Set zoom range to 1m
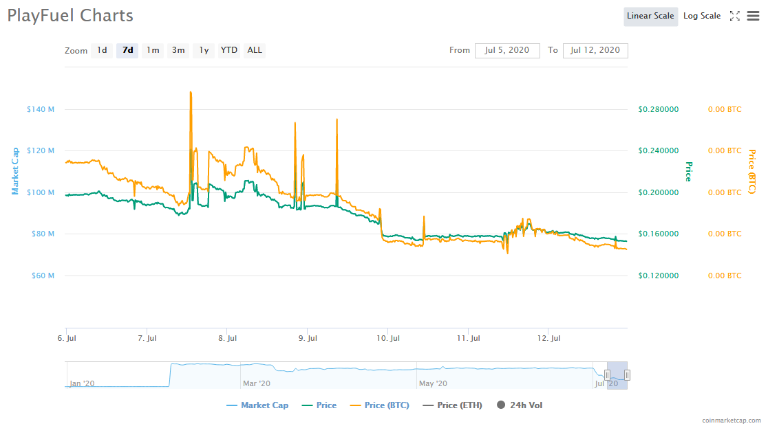This screenshot has height=426, width=768. pos(153,50)
